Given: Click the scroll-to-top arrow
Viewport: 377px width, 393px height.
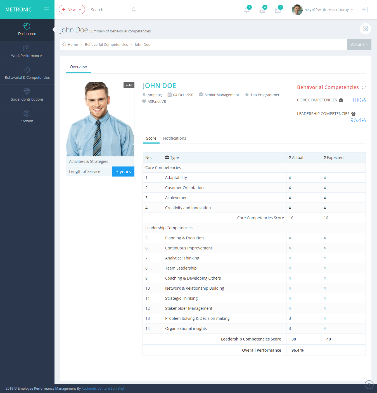Looking at the screenshot, I should 369,384.
